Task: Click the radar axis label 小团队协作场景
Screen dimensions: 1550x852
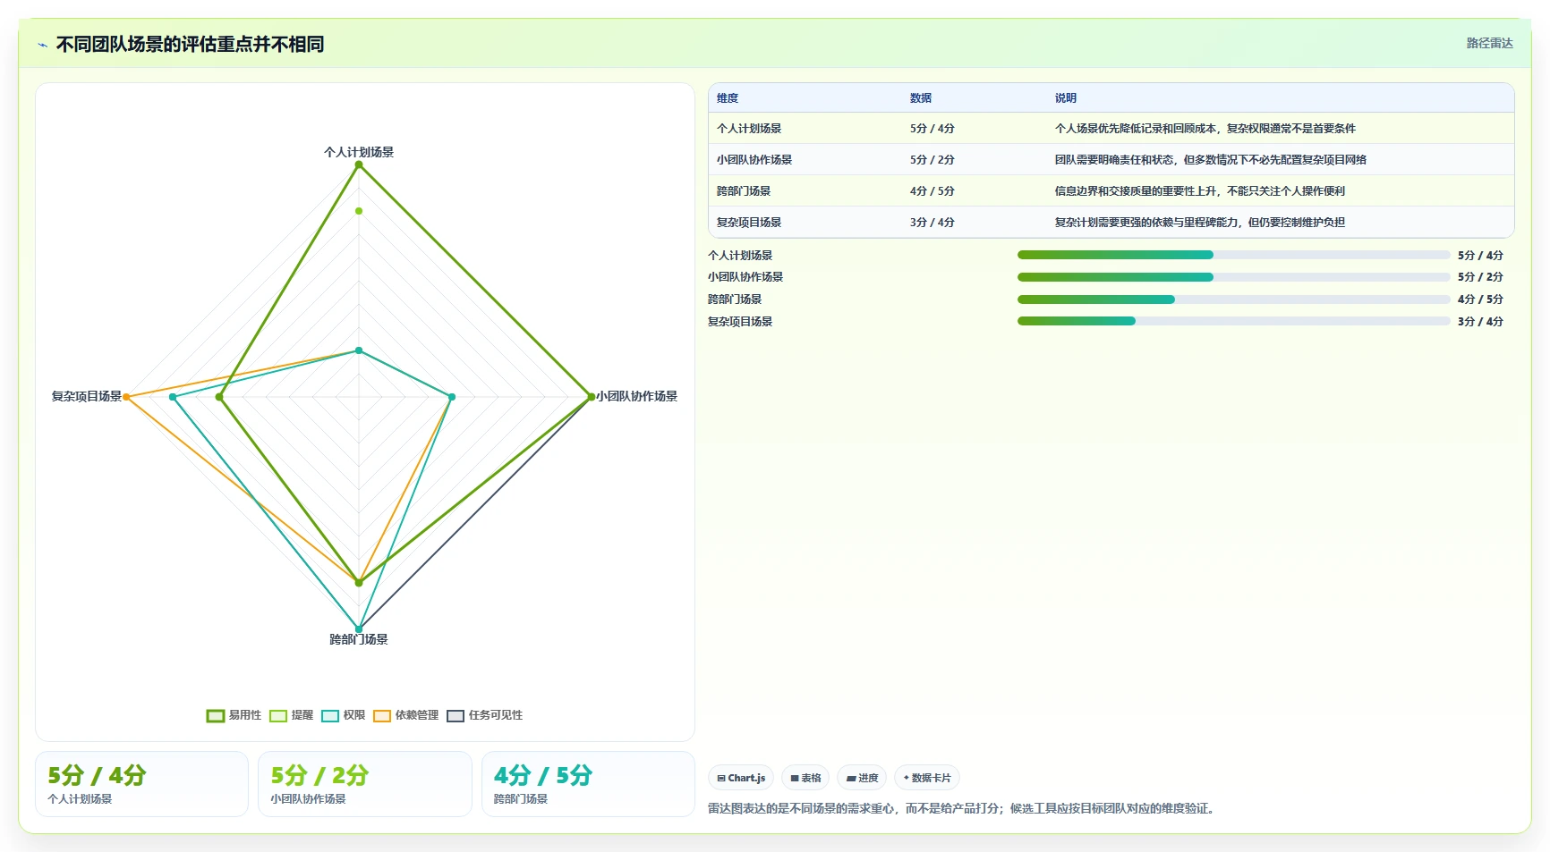Action: tap(637, 396)
